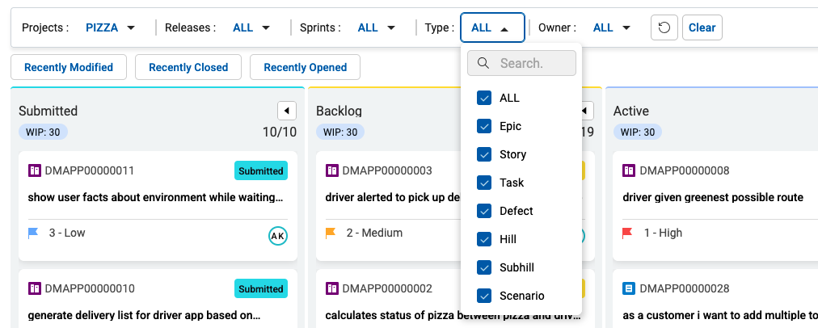This screenshot has width=818, height=328.
Task: Uncheck the Story type checkbox
Action: tap(484, 154)
